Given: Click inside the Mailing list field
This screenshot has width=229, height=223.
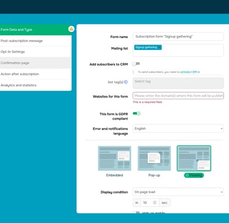Looking at the screenshot, I should point(178,50).
